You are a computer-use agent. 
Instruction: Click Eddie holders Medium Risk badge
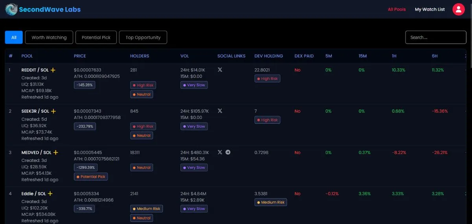click(x=146, y=209)
